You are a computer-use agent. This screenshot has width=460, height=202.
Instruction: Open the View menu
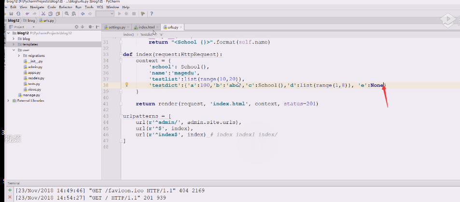coord(23,7)
